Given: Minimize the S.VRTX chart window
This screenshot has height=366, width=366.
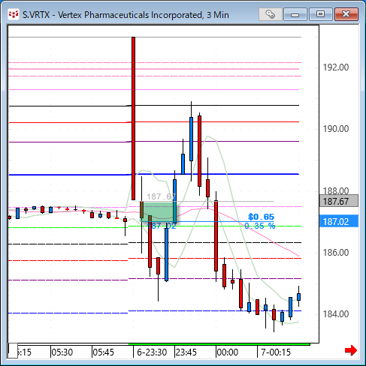Looking at the screenshot, I should click(x=295, y=14).
